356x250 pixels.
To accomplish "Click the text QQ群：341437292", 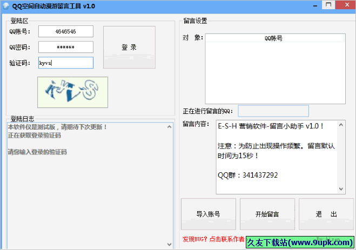I will pos(248,175).
